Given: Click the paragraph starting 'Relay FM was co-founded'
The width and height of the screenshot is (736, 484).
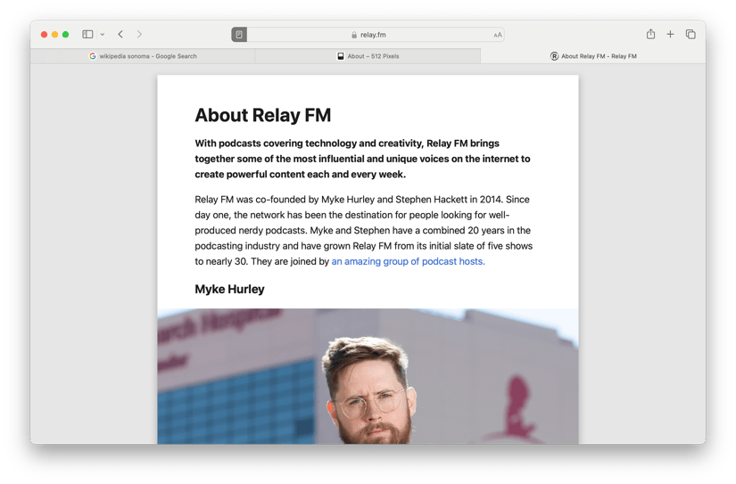Looking at the screenshot, I should [364, 230].
